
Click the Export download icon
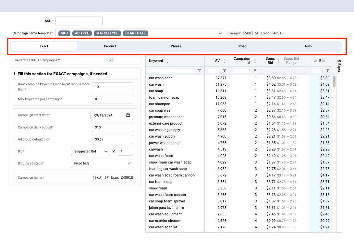coord(339,60)
